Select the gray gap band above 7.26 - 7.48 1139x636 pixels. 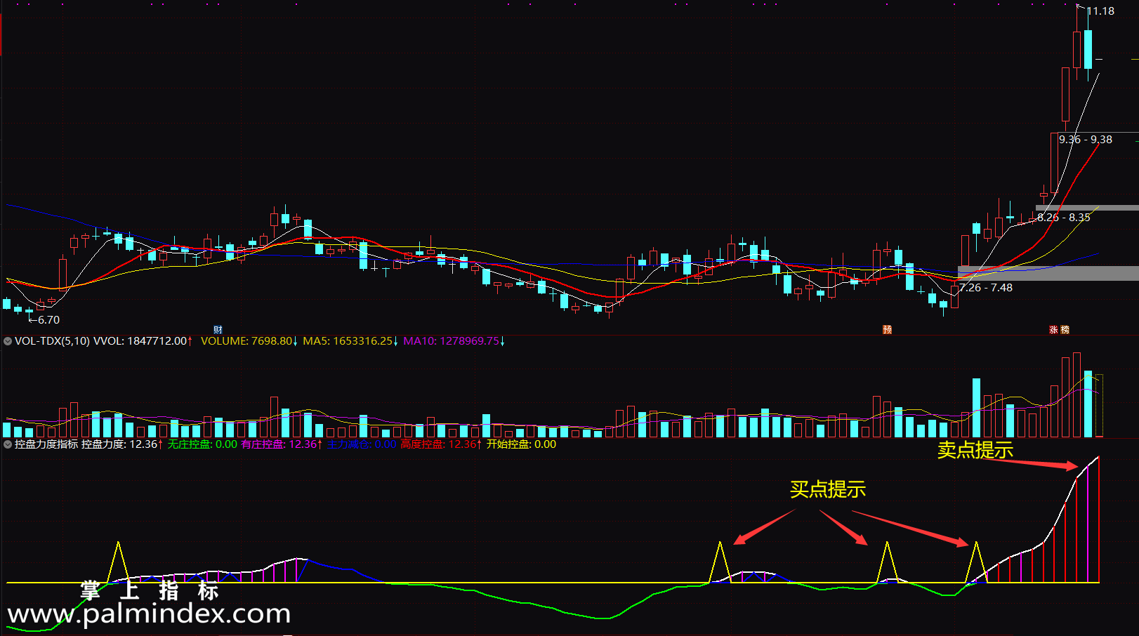1048,273
